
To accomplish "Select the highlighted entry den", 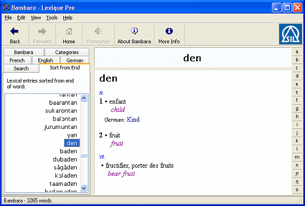I will pos(72,143).
